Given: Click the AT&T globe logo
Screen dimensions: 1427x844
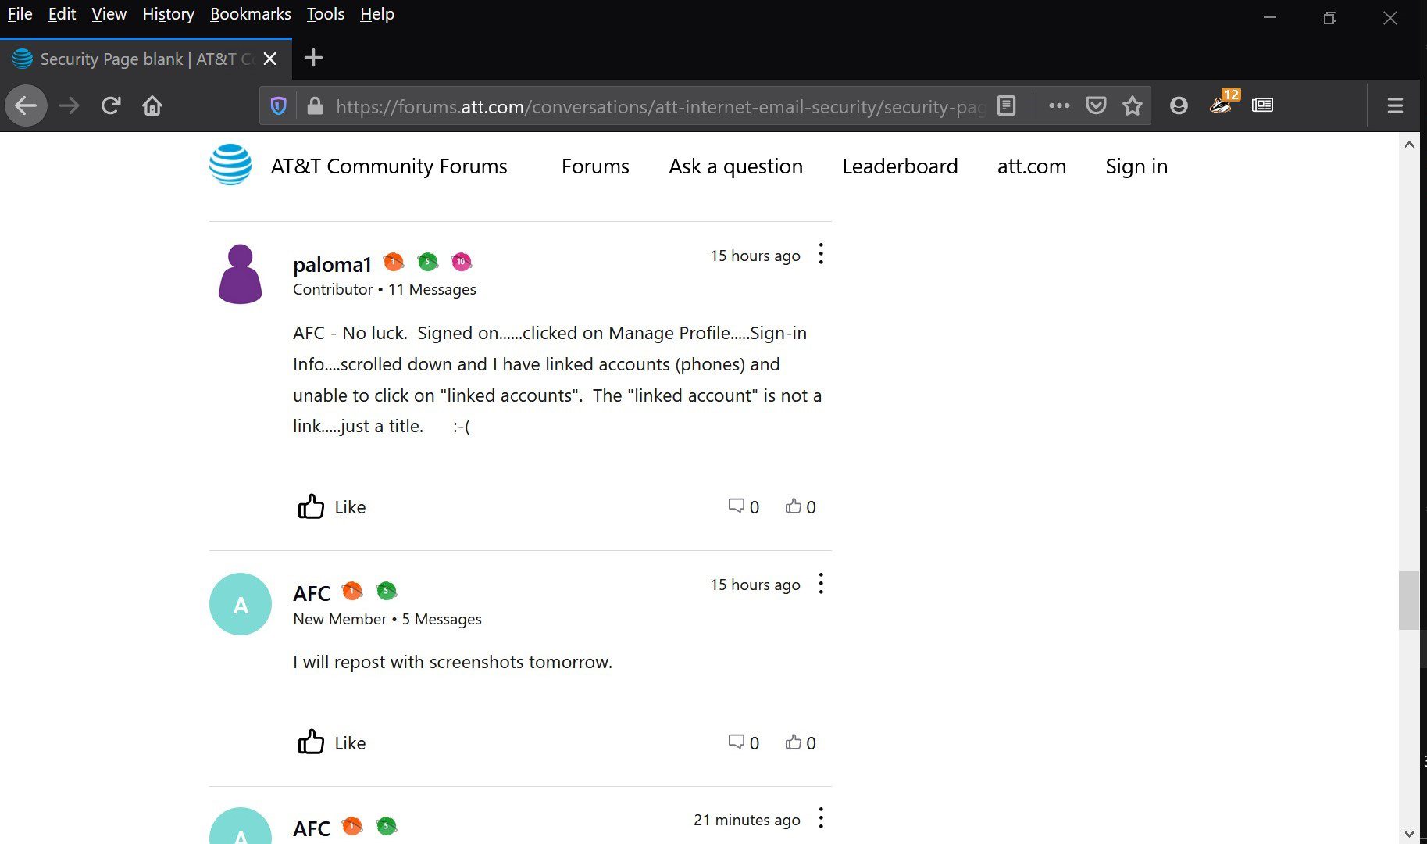Looking at the screenshot, I should pyautogui.click(x=230, y=165).
